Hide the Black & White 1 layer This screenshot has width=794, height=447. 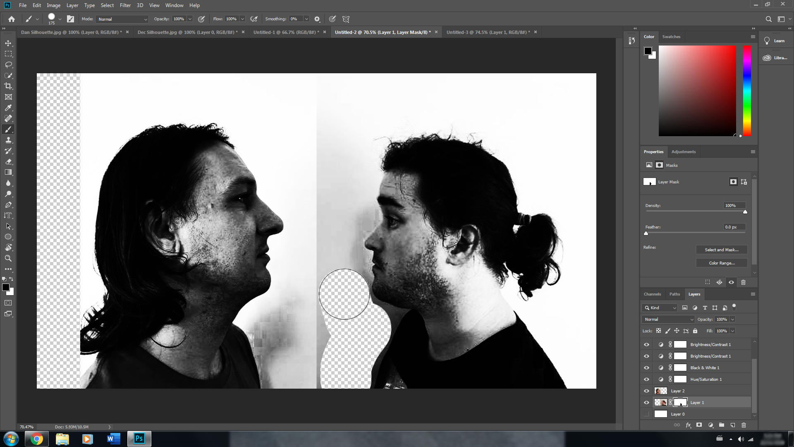646,368
